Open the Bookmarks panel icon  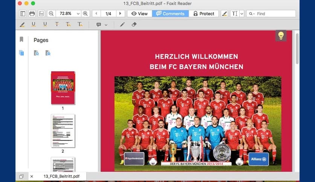pos(21,39)
